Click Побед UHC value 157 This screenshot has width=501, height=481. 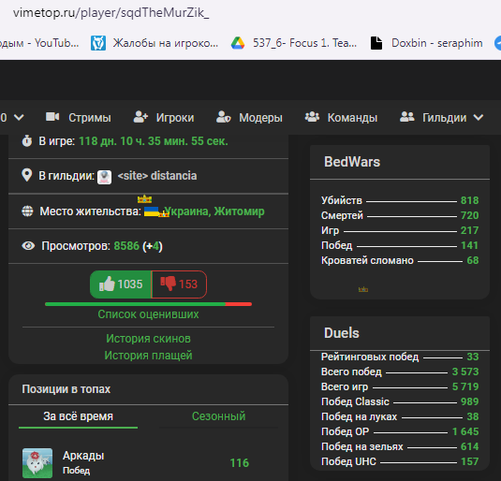coord(469,461)
